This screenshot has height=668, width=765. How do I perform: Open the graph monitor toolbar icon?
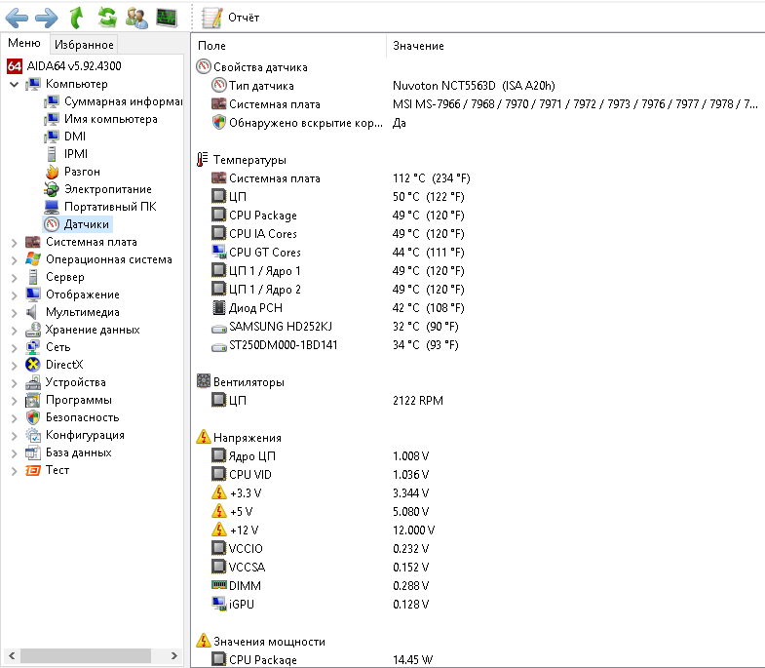pyautogui.click(x=167, y=17)
